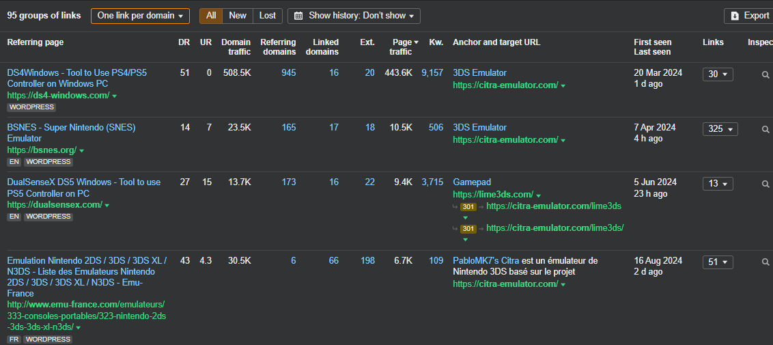This screenshot has height=345, width=773.
Task: Open the 66 linked domains value
Action: coord(334,261)
